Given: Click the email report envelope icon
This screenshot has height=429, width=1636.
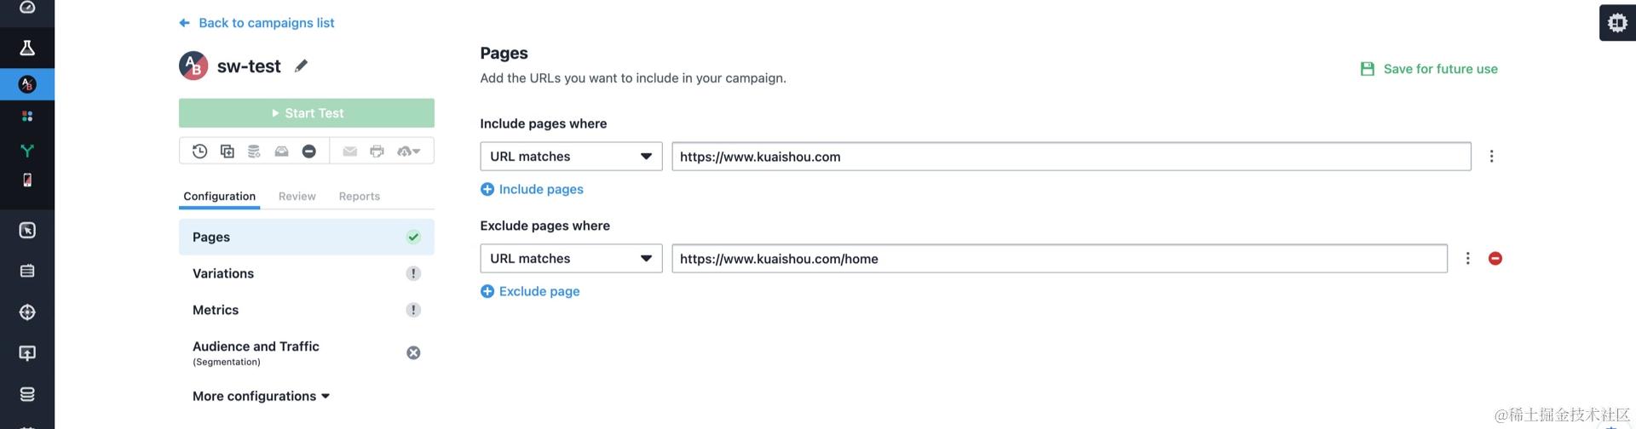Looking at the screenshot, I should tap(349, 151).
